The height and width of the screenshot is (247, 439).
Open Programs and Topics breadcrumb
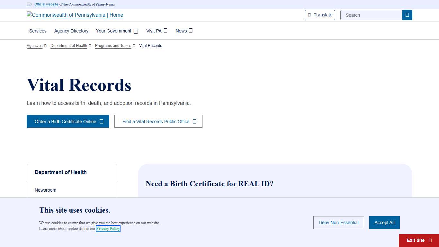(113, 46)
